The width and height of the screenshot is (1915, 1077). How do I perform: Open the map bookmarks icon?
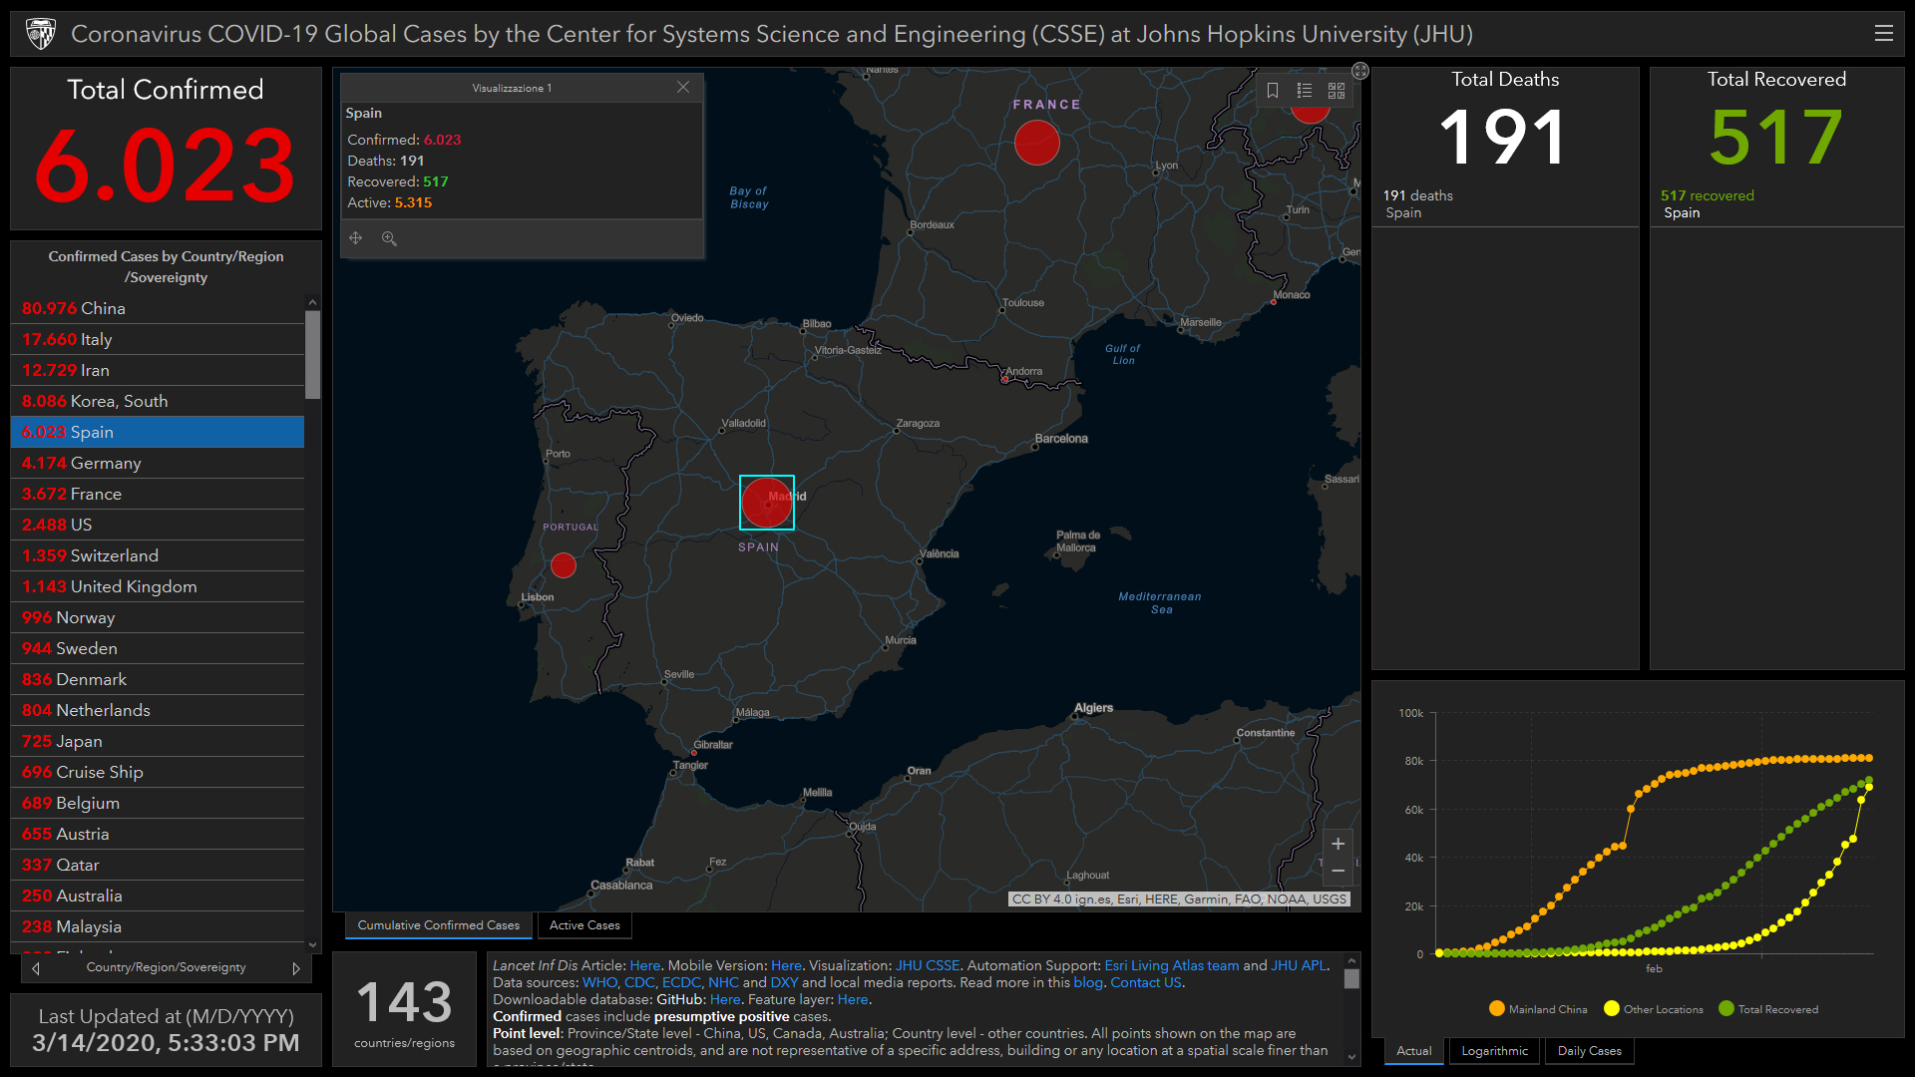click(1273, 91)
